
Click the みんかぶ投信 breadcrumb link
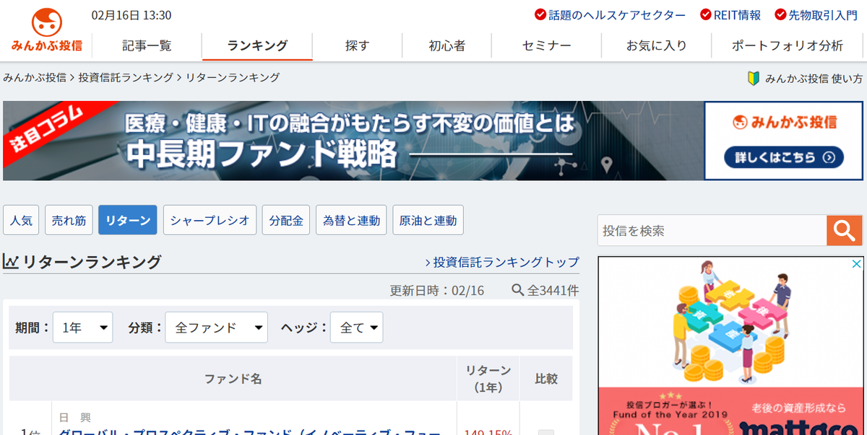pyautogui.click(x=35, y=77)
